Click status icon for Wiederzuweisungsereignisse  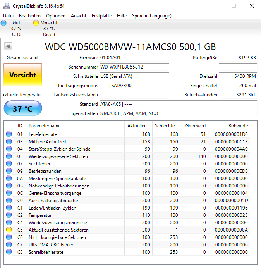click(9, 222)
